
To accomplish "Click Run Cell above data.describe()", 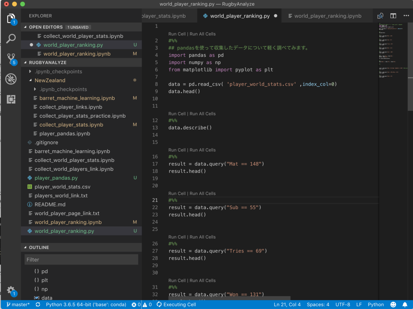I will [x=177, y=114].
